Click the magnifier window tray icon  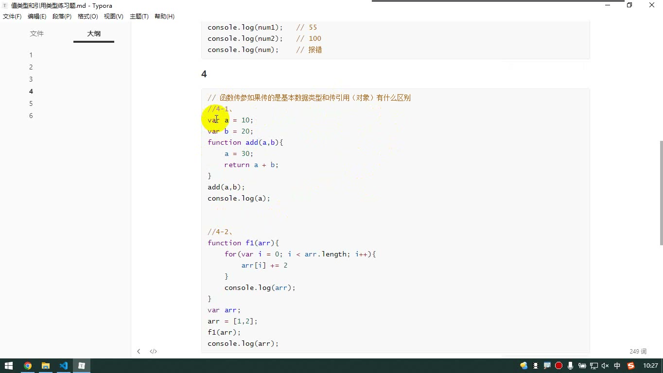coord(547,366)
